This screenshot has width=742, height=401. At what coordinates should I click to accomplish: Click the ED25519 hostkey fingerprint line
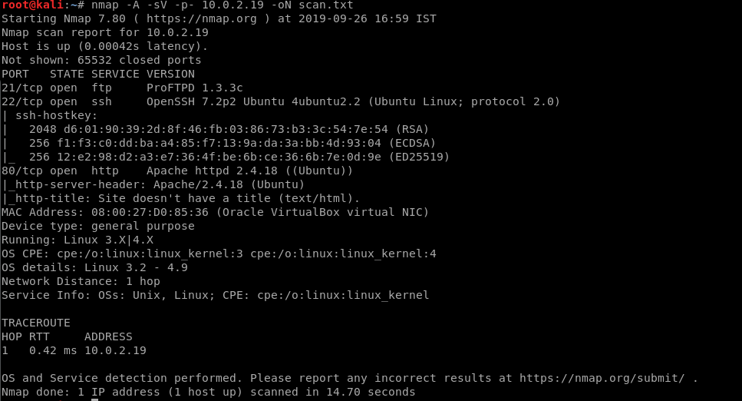tap(239, 157)
